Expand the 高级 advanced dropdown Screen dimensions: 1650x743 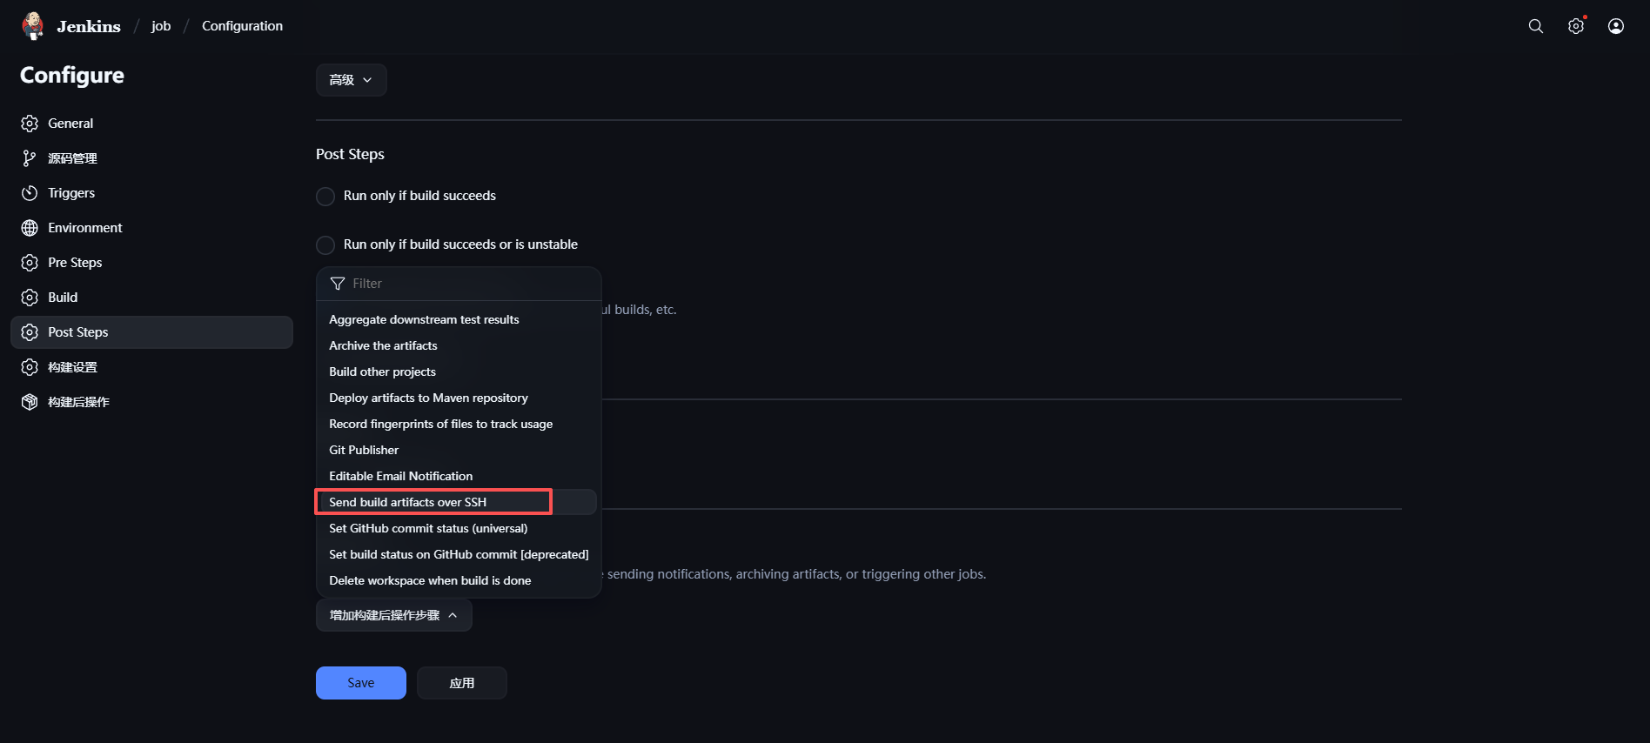pos(351,80)
